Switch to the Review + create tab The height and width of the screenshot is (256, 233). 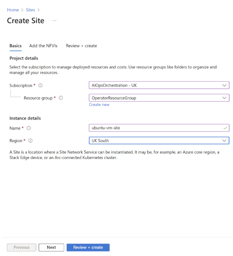tap(81, 46)
